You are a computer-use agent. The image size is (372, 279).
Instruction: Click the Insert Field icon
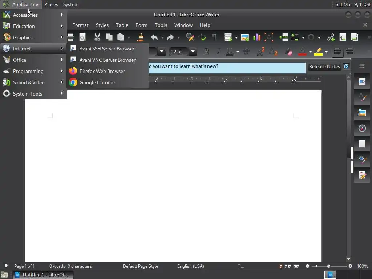(295, 37)
